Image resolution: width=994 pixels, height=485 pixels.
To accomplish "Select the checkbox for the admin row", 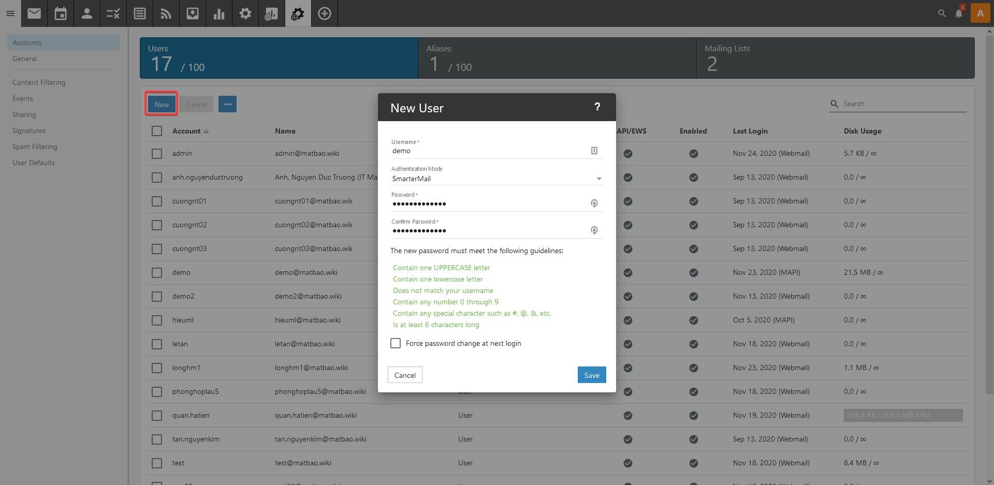I will tap(157, 154).
